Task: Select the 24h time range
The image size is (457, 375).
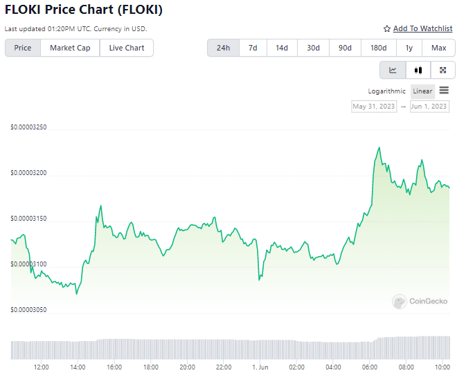Action: coord(223,48)
